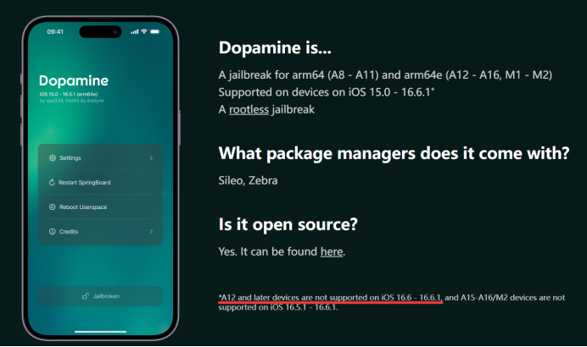Expand Settings using its chevron arrow
The width and height of the screenshot is (587, 347).
tap(151, 158)
